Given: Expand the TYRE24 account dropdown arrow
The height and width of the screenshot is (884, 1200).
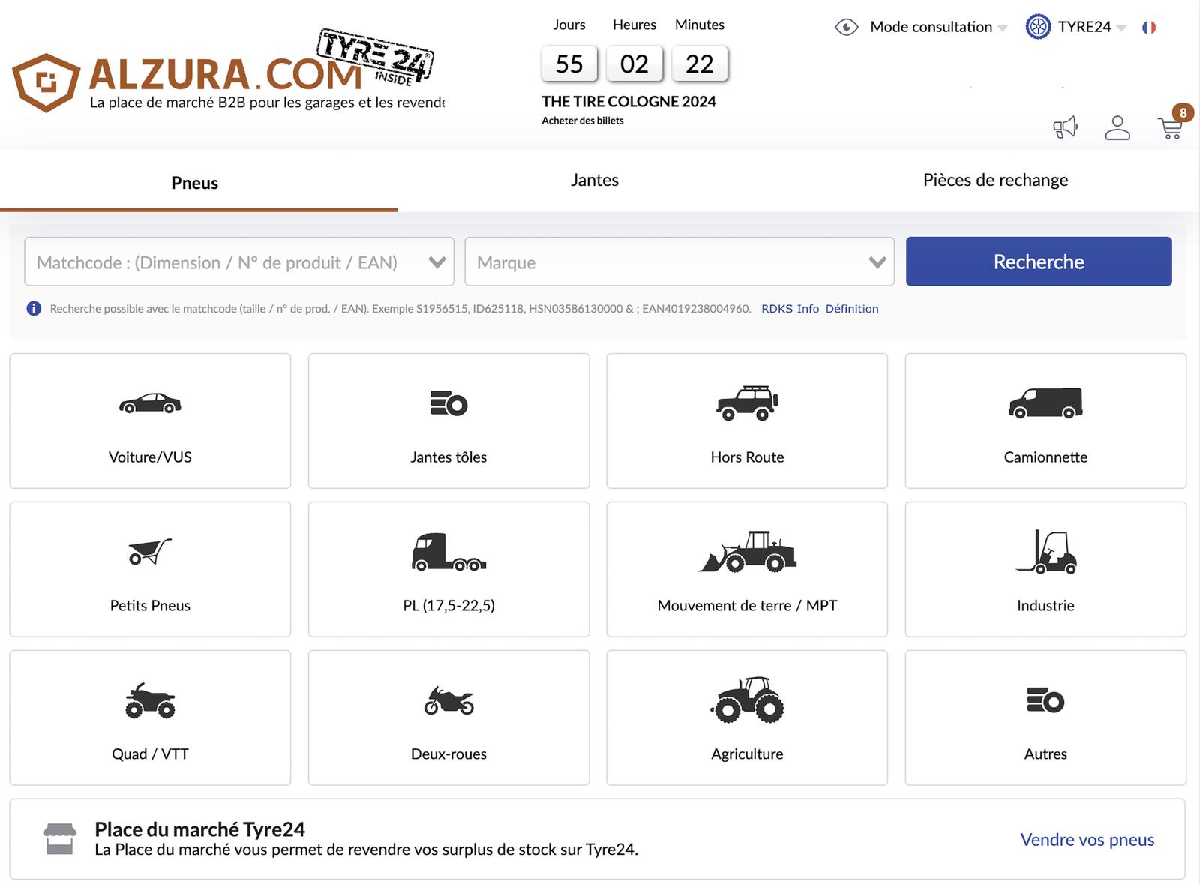Looking at the screenshot, I should 1121,28.
